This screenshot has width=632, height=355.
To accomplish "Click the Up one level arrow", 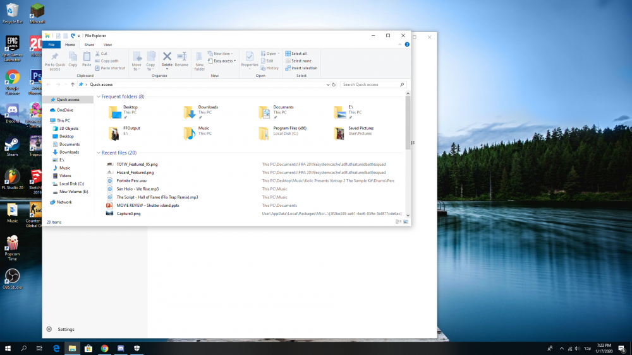I will pyautogui.click(x=73, y=84).
